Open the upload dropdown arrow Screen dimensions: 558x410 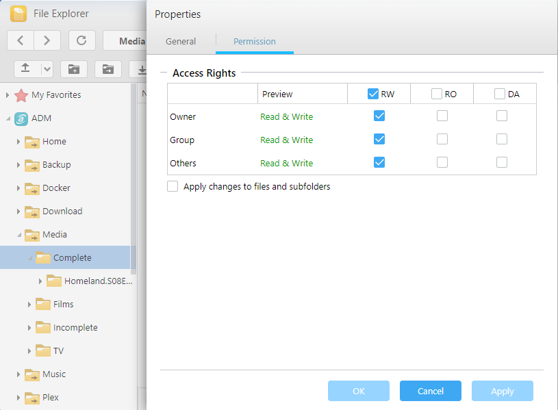click(x=47, y=68)
